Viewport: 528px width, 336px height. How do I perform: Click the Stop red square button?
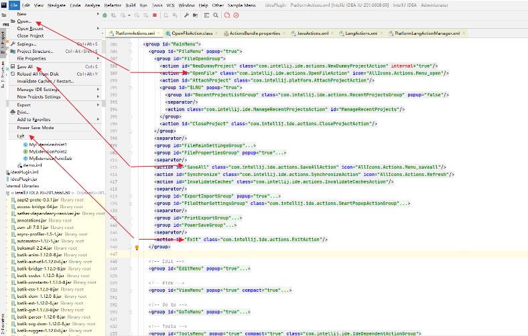point(155,15)
